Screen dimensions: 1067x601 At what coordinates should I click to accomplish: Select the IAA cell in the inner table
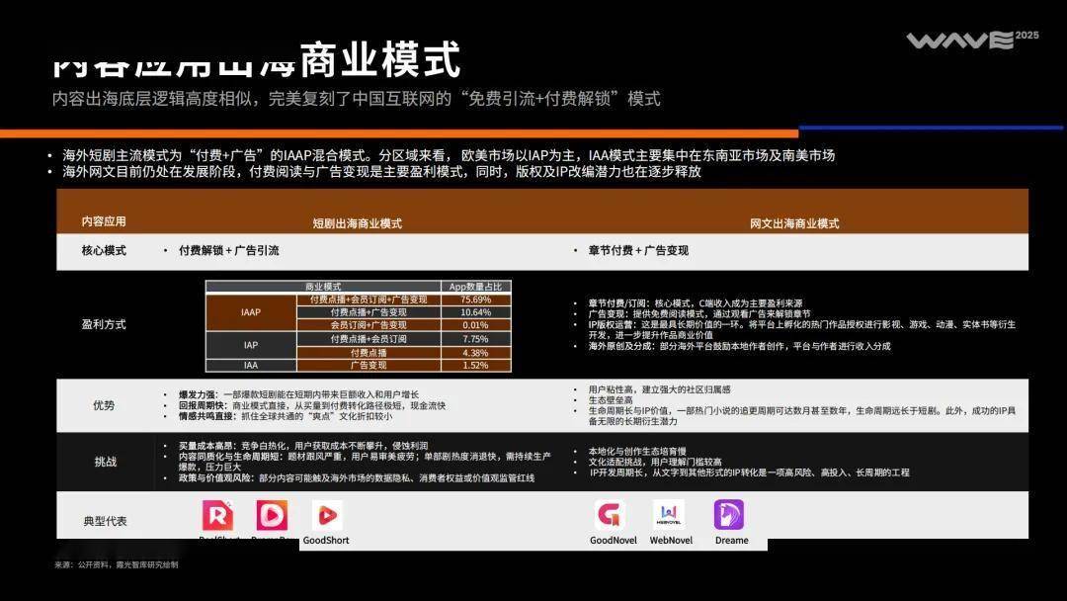pos(251,366)
